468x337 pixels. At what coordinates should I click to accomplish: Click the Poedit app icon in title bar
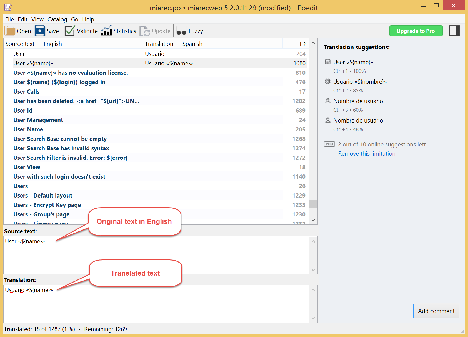tap(8, 8)
